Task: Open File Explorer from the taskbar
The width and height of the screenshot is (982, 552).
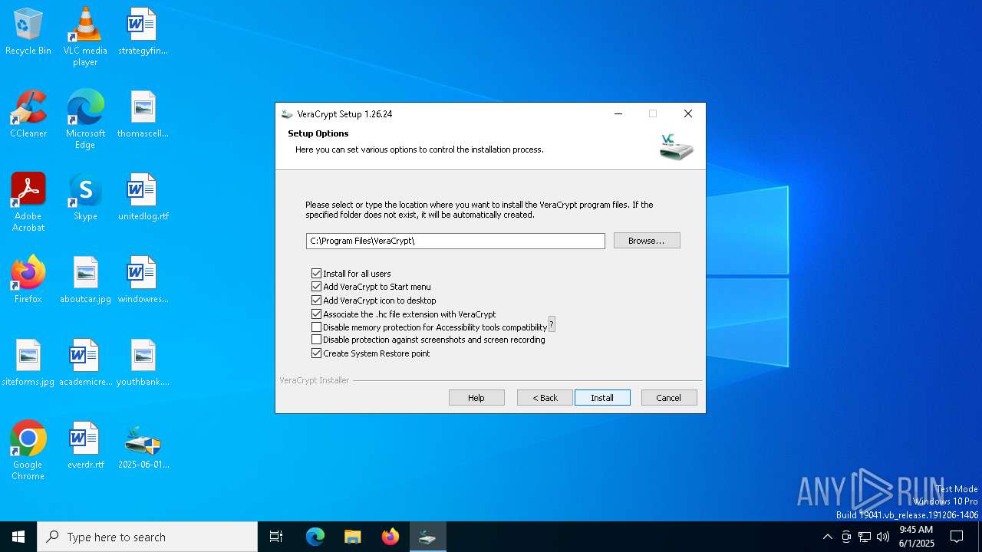Action: coord(353,537)
